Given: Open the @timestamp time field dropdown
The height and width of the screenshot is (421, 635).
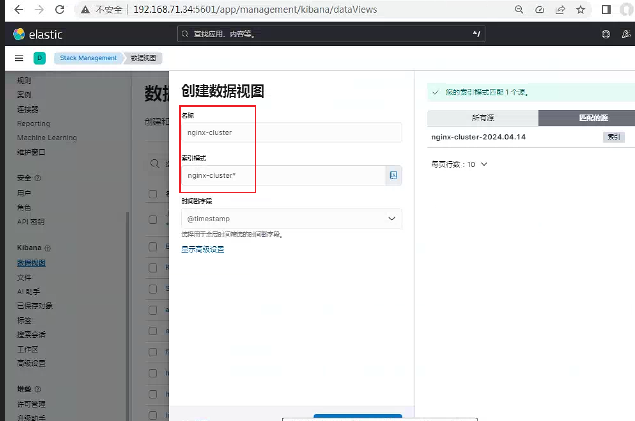Looking at the screenshot, I should [291, 219].
